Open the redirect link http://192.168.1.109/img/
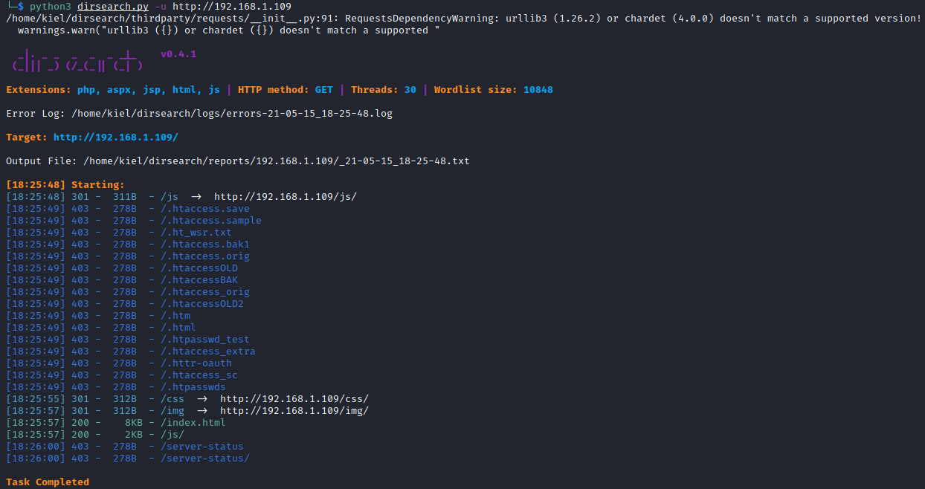Viewport: 925px width, 489px height. point(294,411)
